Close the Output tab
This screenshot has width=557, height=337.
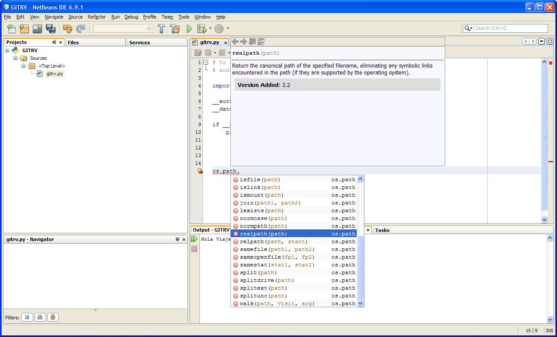[x=367, y=230]
